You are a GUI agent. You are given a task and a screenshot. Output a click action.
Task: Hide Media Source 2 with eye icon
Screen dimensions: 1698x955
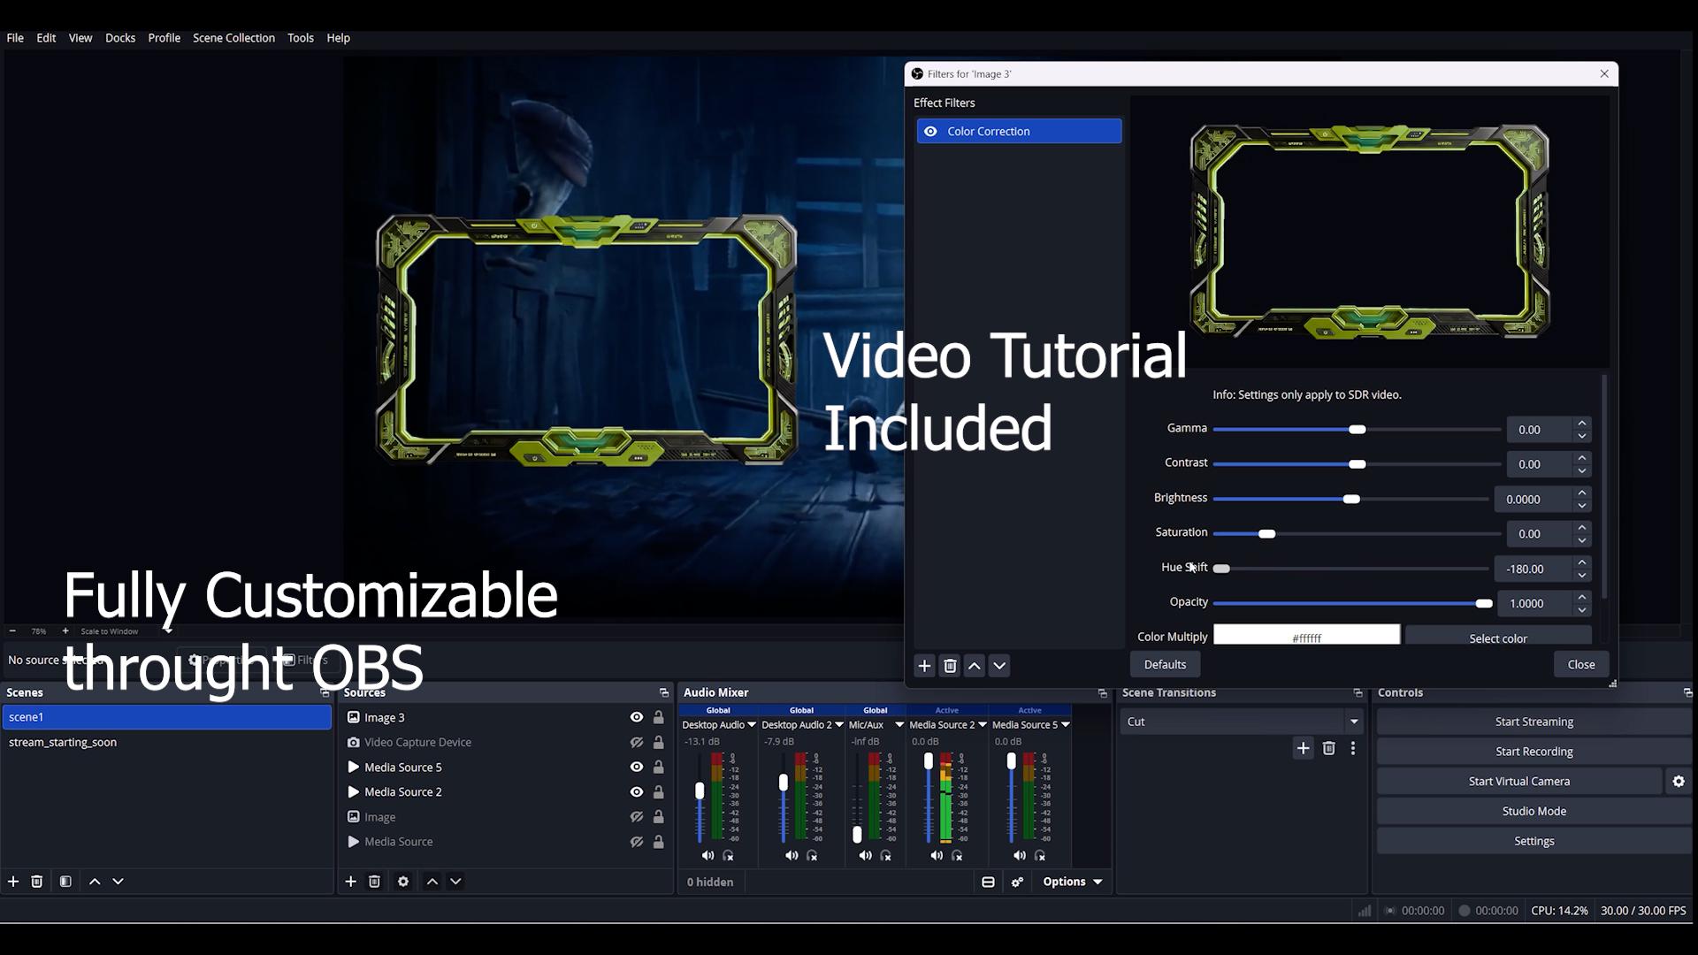pyautogui.click(x=637, y=792)
